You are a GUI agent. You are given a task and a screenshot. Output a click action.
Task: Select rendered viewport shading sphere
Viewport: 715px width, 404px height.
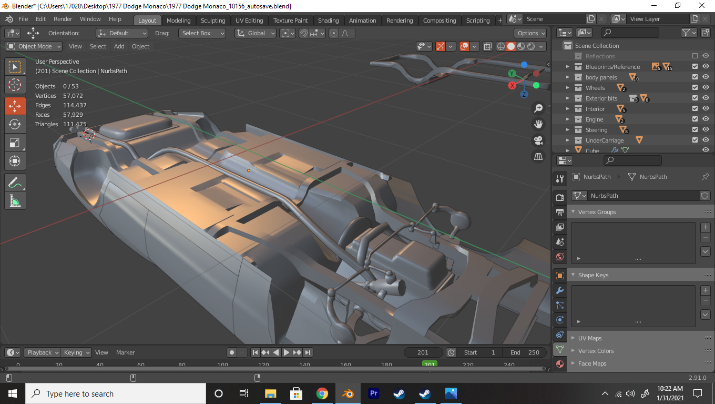pos(531,46)
